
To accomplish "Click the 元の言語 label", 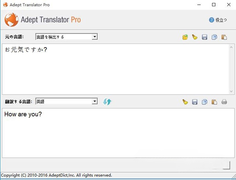I will [x=14, y=37].
